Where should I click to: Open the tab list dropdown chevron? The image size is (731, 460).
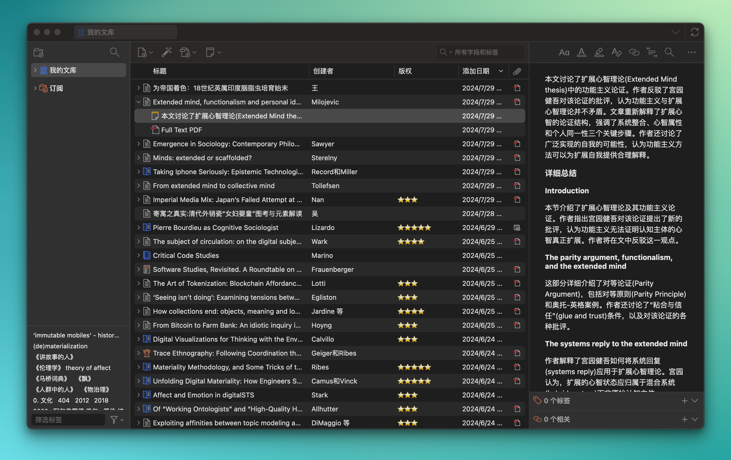coord(675,32)
